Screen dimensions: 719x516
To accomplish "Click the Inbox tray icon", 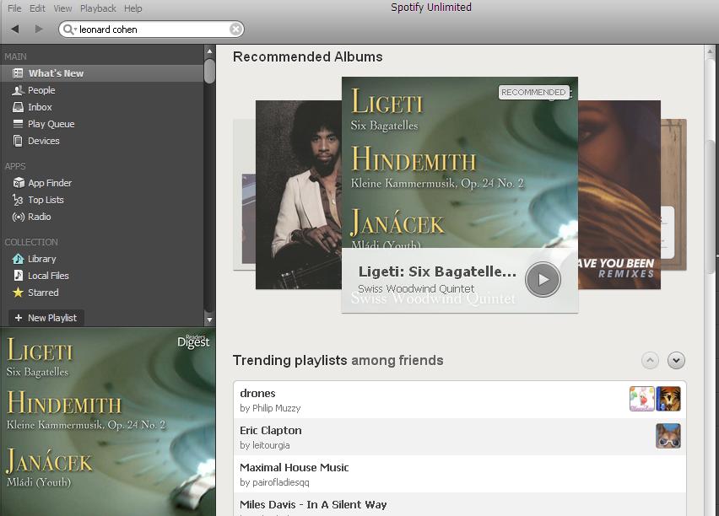I will (18, 107).
